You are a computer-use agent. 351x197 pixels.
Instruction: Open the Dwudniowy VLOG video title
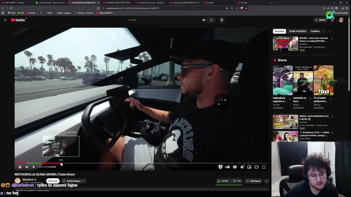[x=314, y=134]
